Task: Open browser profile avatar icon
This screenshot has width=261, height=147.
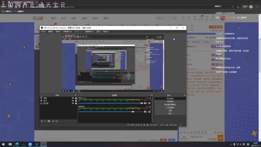Action: [251, 7]
